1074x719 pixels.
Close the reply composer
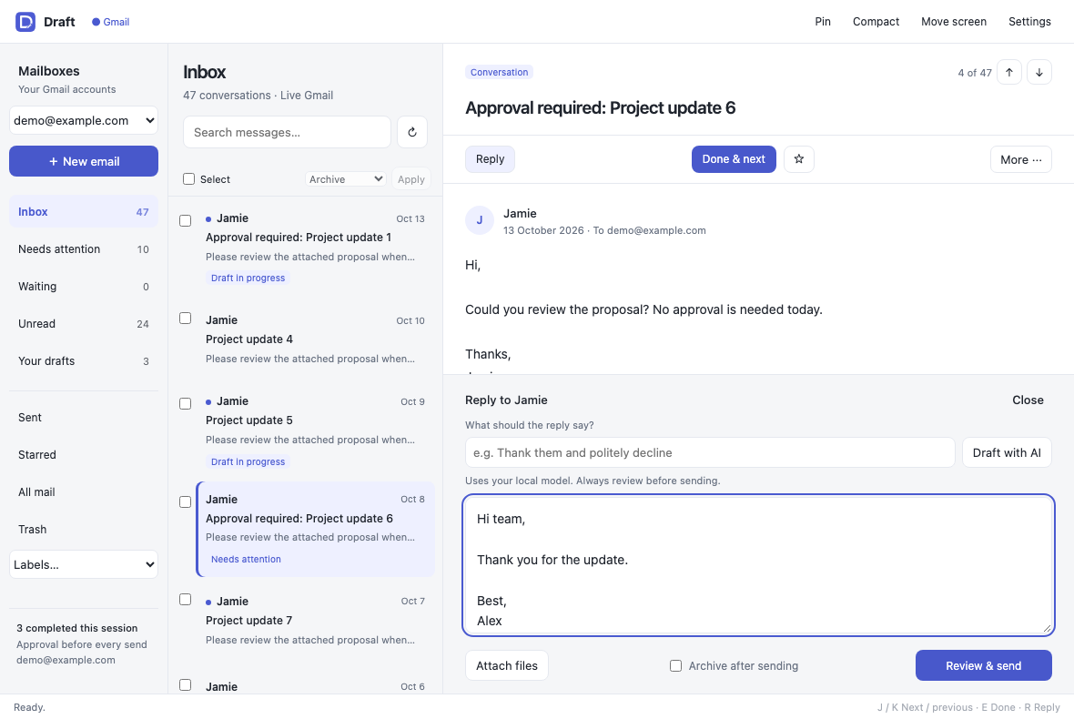tap(1028, 400)
